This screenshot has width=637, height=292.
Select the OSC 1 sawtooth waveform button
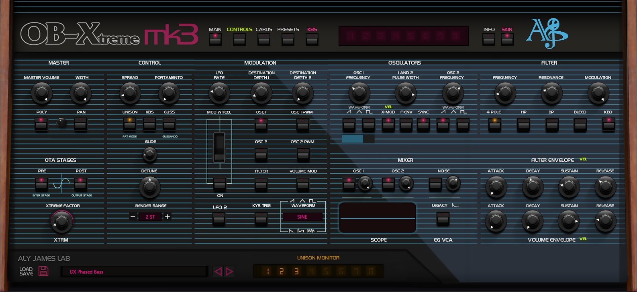pyautogui.click(x=349, y=124)
